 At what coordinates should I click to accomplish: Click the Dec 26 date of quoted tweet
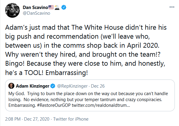coord(98,86)
